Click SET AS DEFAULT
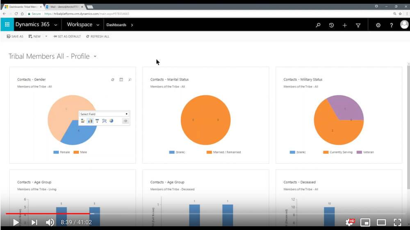This screenshot has height=230, width=410. pyautogui.click(x=67, y=36)
